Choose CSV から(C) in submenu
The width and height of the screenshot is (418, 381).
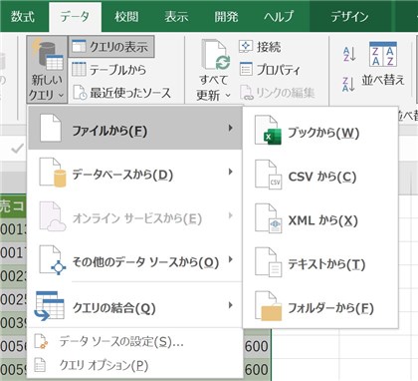pyautogui.click(x=322, y=177)
